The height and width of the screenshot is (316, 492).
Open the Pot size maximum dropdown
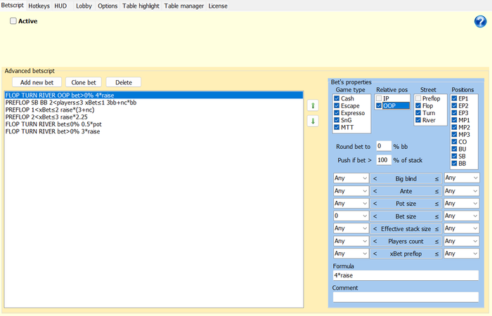pyautogui.click(x=461, y=204)
